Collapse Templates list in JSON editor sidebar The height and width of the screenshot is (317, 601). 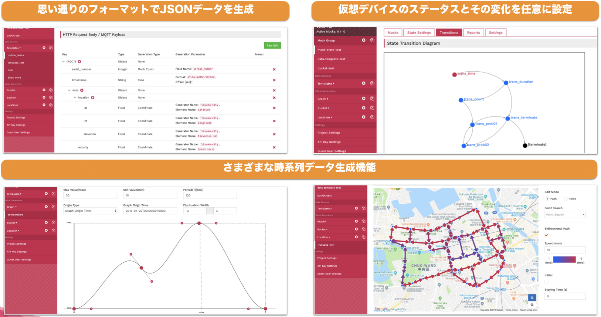[x=14, y=48]
